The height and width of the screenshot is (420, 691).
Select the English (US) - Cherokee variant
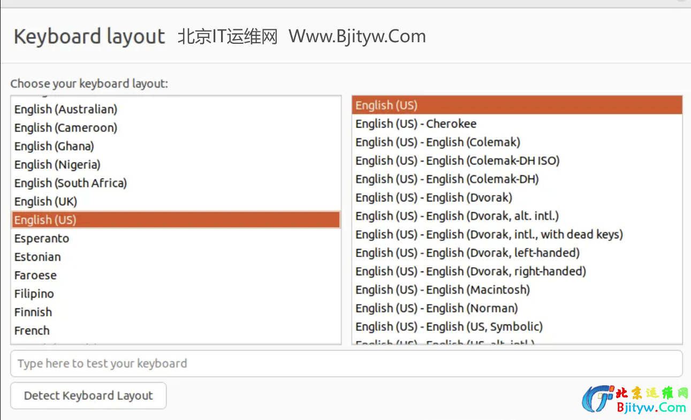(416, 124)
